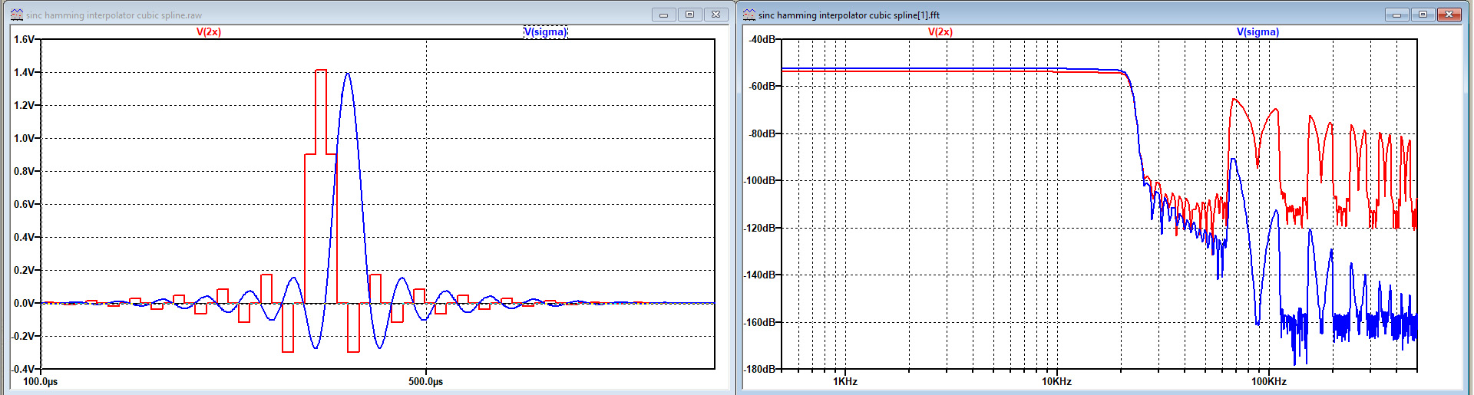Click the 500.0µs time axis label
The image size is (1474, 395).
[426, 382]
